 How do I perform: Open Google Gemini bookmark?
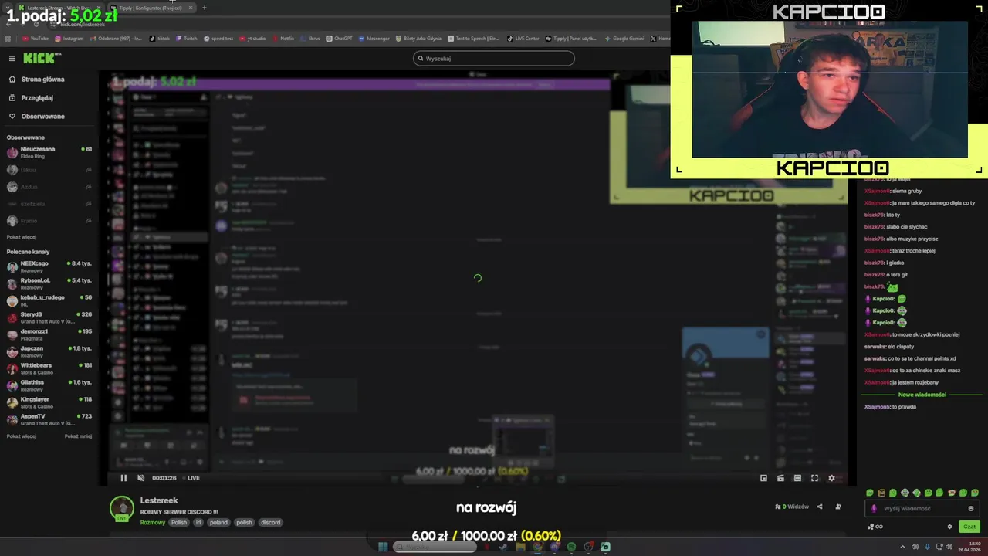(x=624, y=38)
